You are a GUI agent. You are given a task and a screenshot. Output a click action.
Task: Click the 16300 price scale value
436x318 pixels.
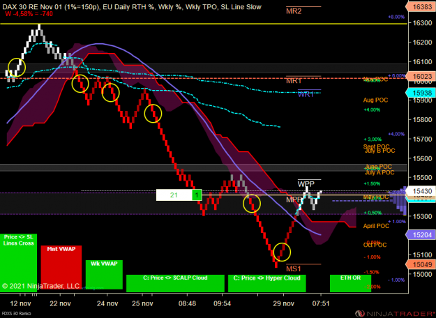tap(422, 23)
